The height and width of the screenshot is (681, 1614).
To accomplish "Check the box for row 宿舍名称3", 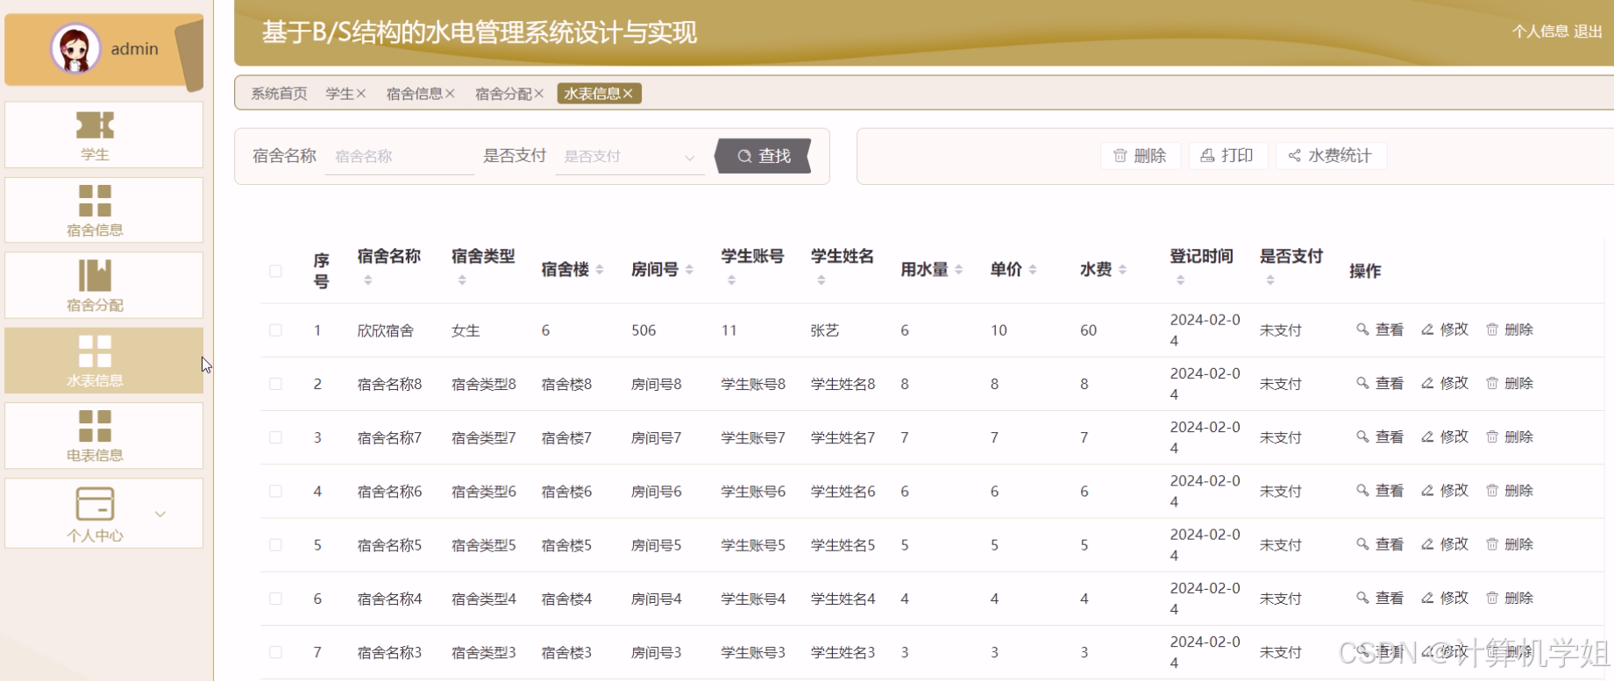I will coord(275,652).
